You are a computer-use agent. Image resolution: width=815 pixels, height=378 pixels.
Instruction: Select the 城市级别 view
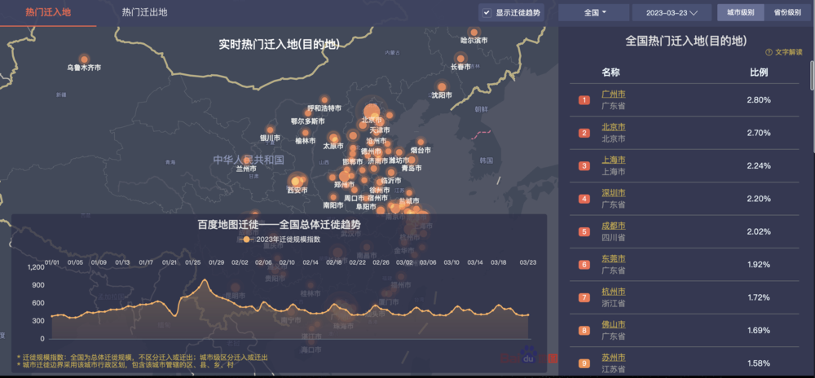(740, 13)
